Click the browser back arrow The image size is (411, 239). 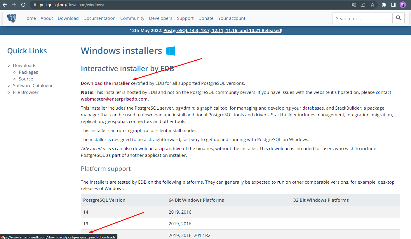pyautogui.click(x=5, y=5)
